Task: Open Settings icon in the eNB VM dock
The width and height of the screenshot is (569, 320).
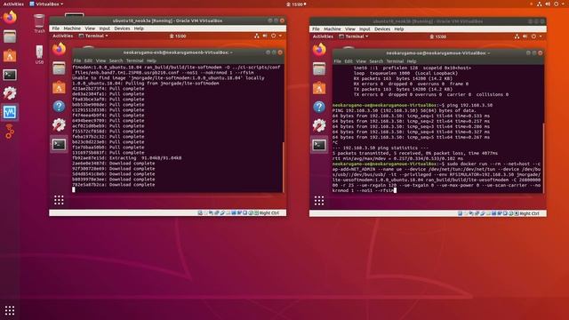Action: point(59,125)
